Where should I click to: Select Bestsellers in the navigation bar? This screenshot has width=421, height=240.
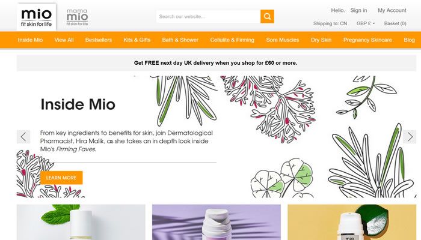99,40
